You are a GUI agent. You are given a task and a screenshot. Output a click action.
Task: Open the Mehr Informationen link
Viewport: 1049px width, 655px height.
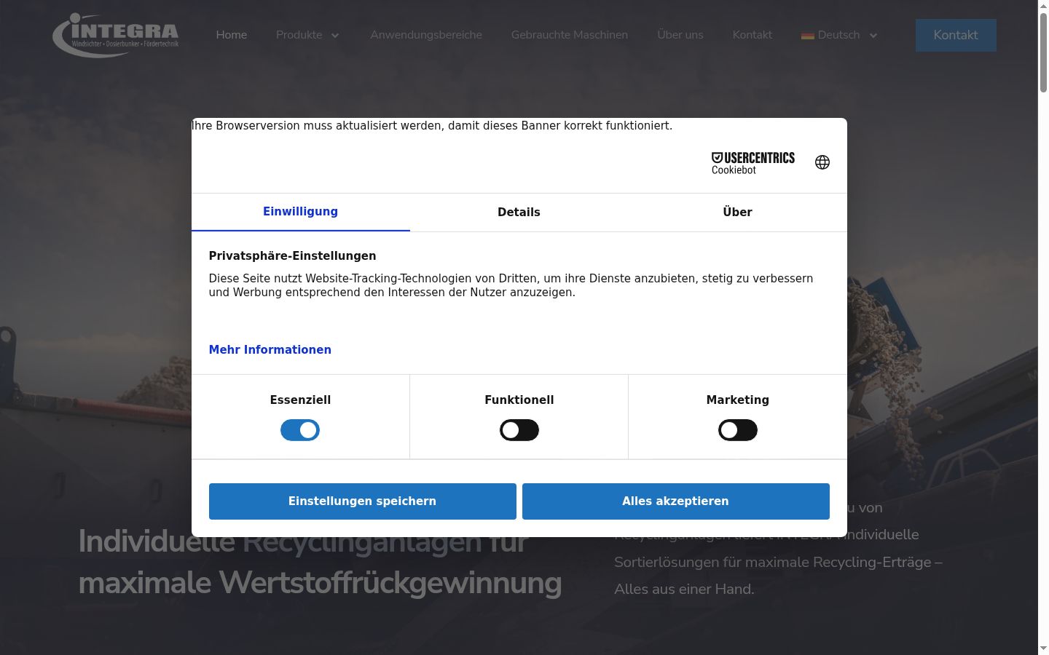coord(270,350)
